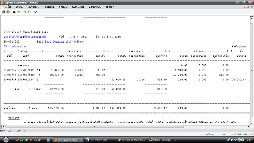The width and height of the screenshot is (254, 143).
Task: Click the green printer icon in the toolbar
Action: (x=8, y=12)
